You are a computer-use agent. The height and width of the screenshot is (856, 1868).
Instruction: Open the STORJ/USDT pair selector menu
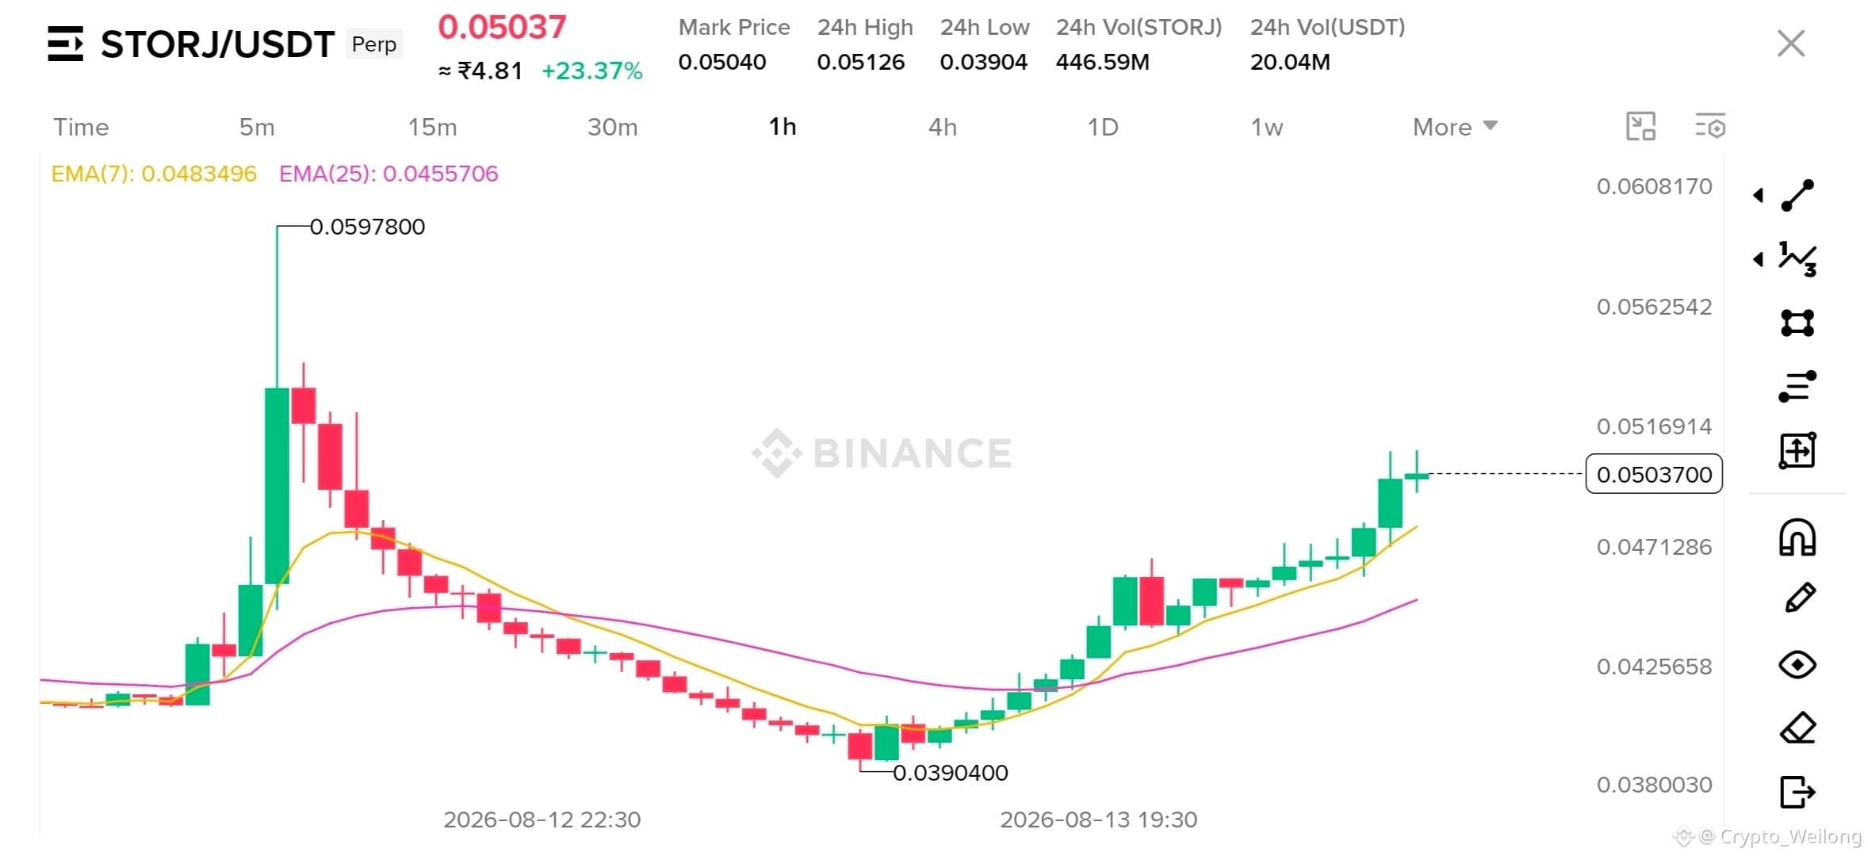tap(65, 44)
